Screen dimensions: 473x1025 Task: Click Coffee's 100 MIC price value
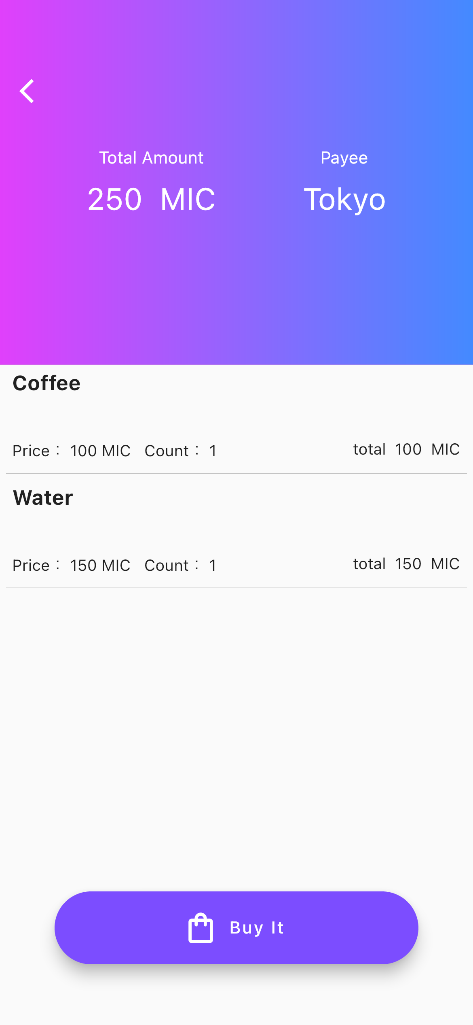click(100, 451)
